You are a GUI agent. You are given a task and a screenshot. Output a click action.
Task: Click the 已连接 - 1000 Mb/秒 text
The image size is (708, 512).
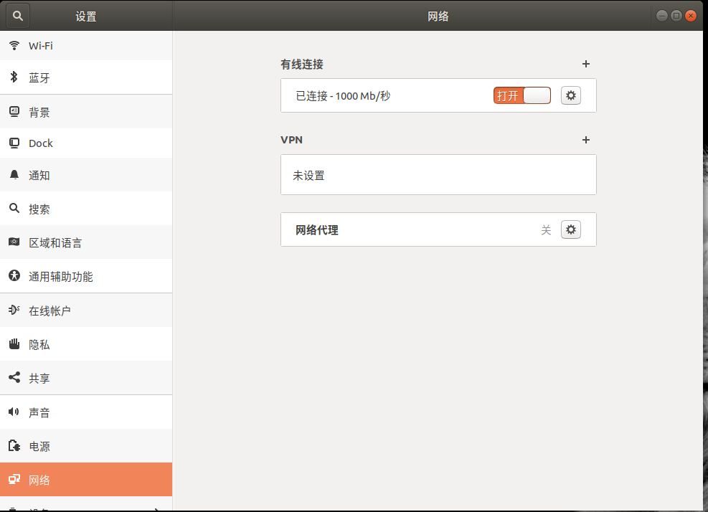343,95
